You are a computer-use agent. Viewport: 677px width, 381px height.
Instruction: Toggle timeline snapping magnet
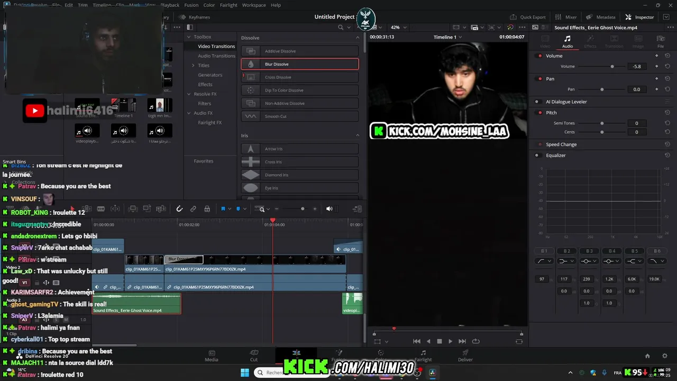pyautogui.click(x=179, y=209)
